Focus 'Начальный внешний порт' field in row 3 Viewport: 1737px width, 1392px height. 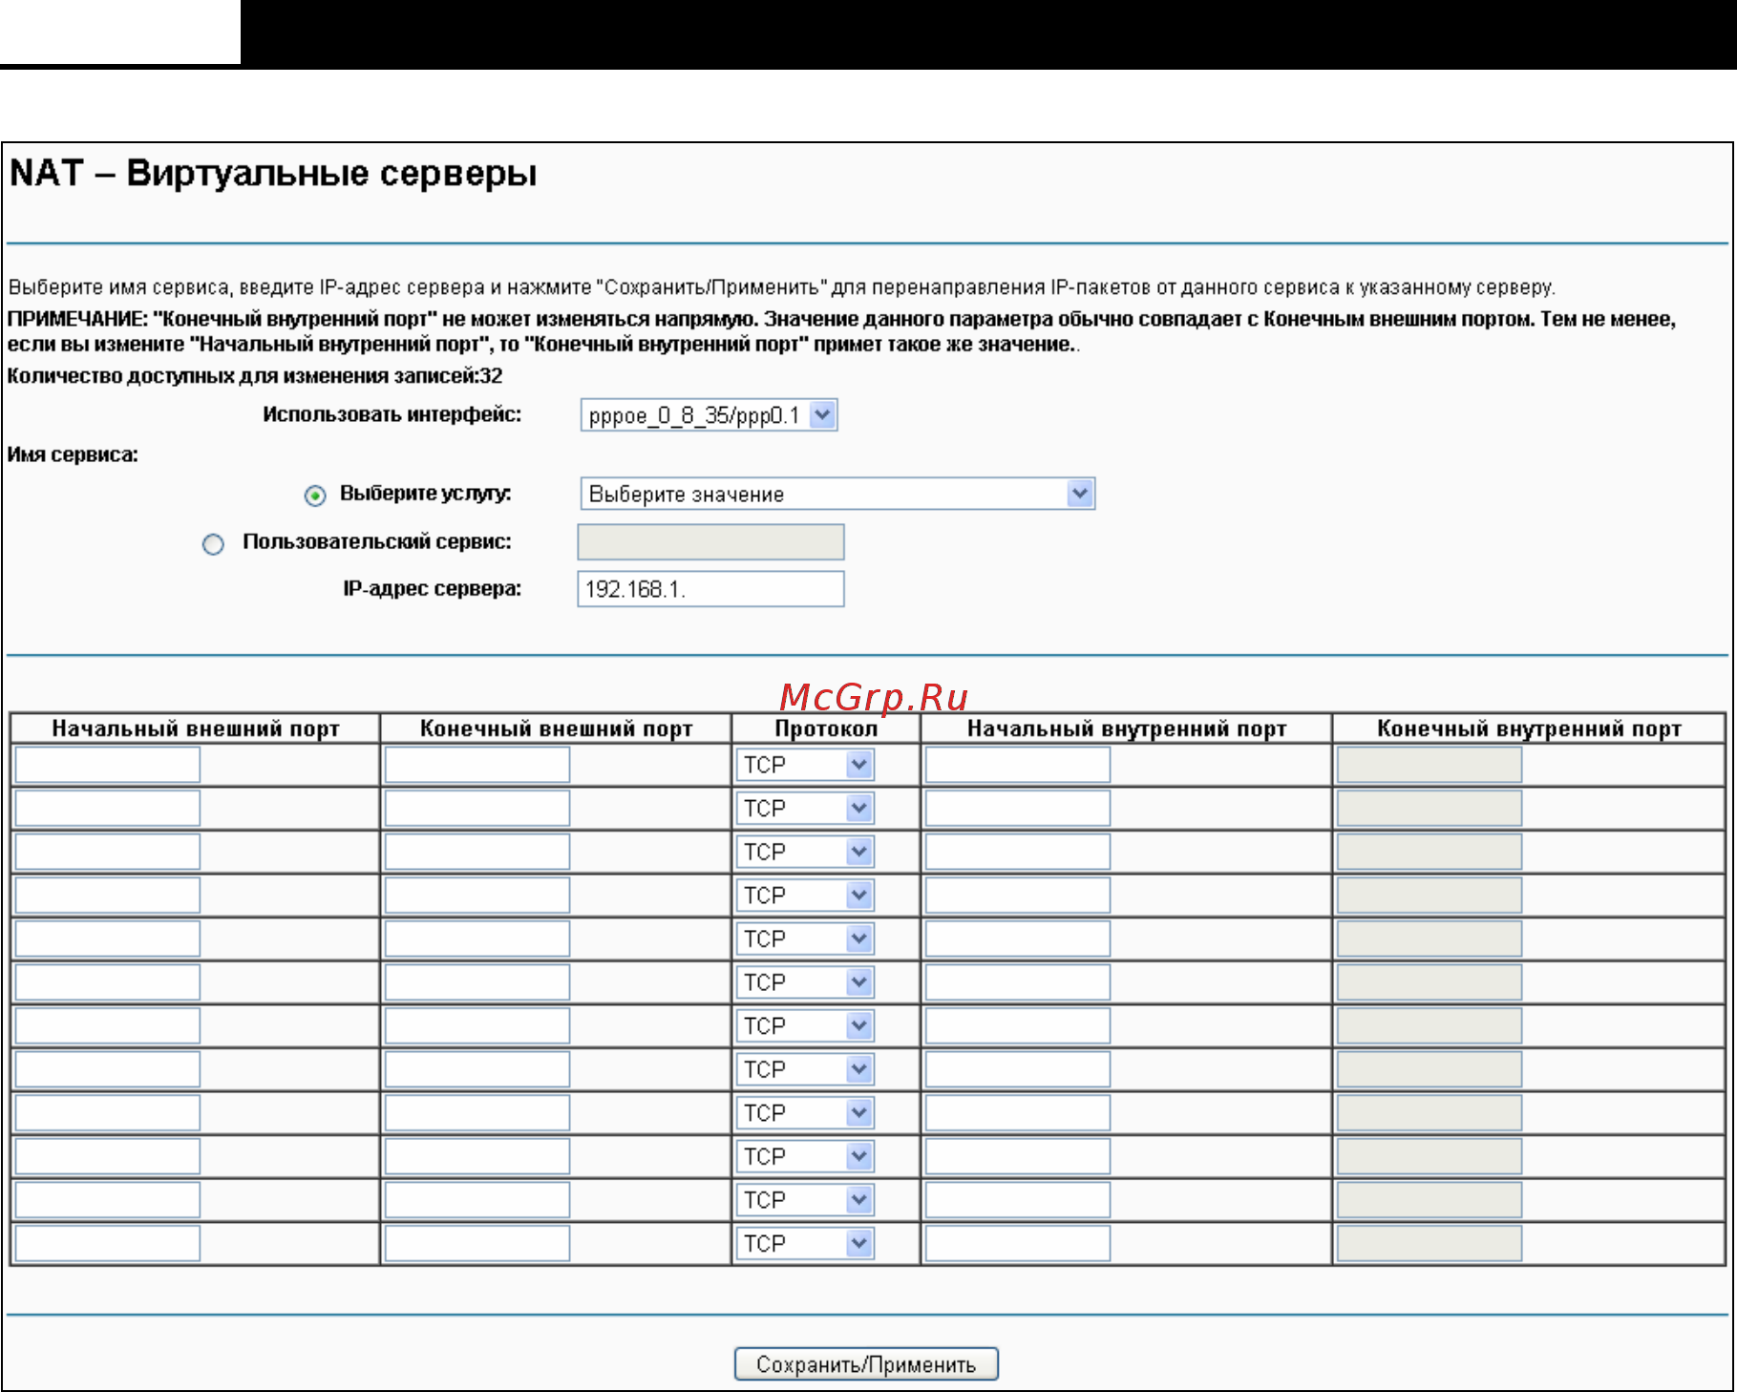point(108,852)
